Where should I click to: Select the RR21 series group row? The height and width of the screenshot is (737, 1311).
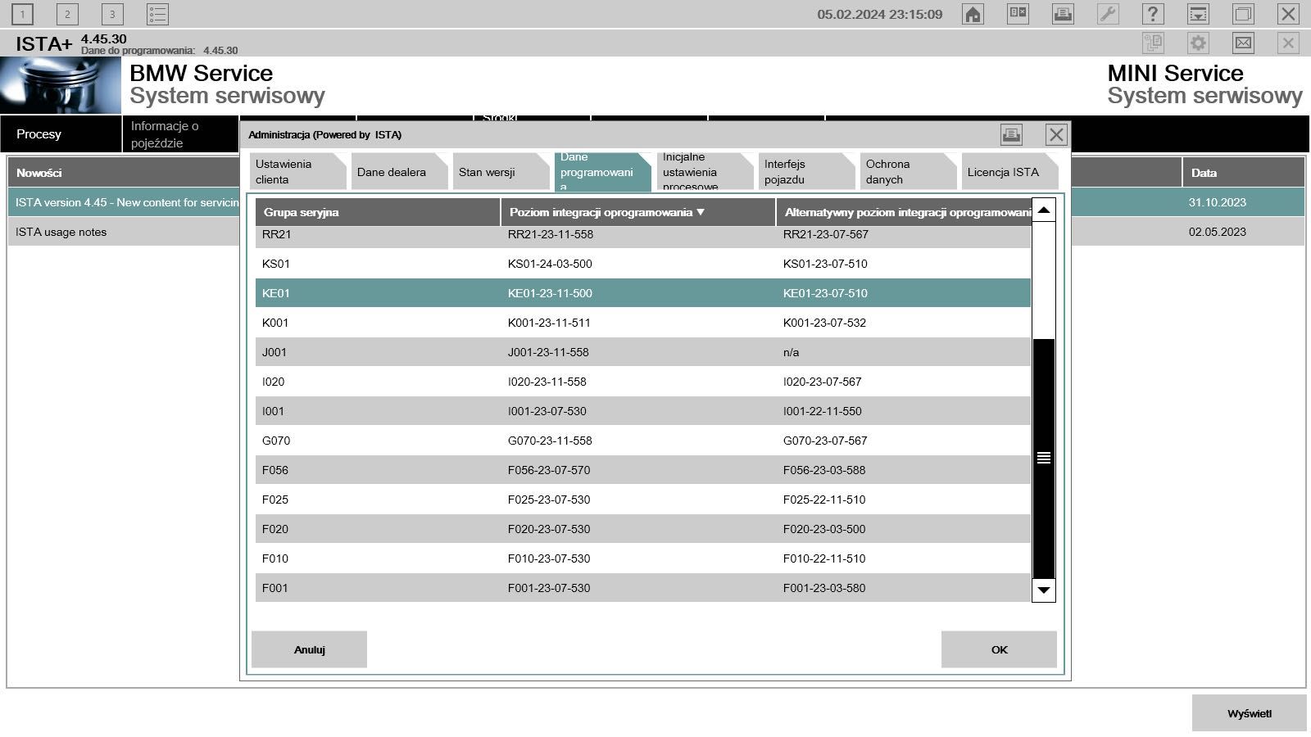click(643, 236)
